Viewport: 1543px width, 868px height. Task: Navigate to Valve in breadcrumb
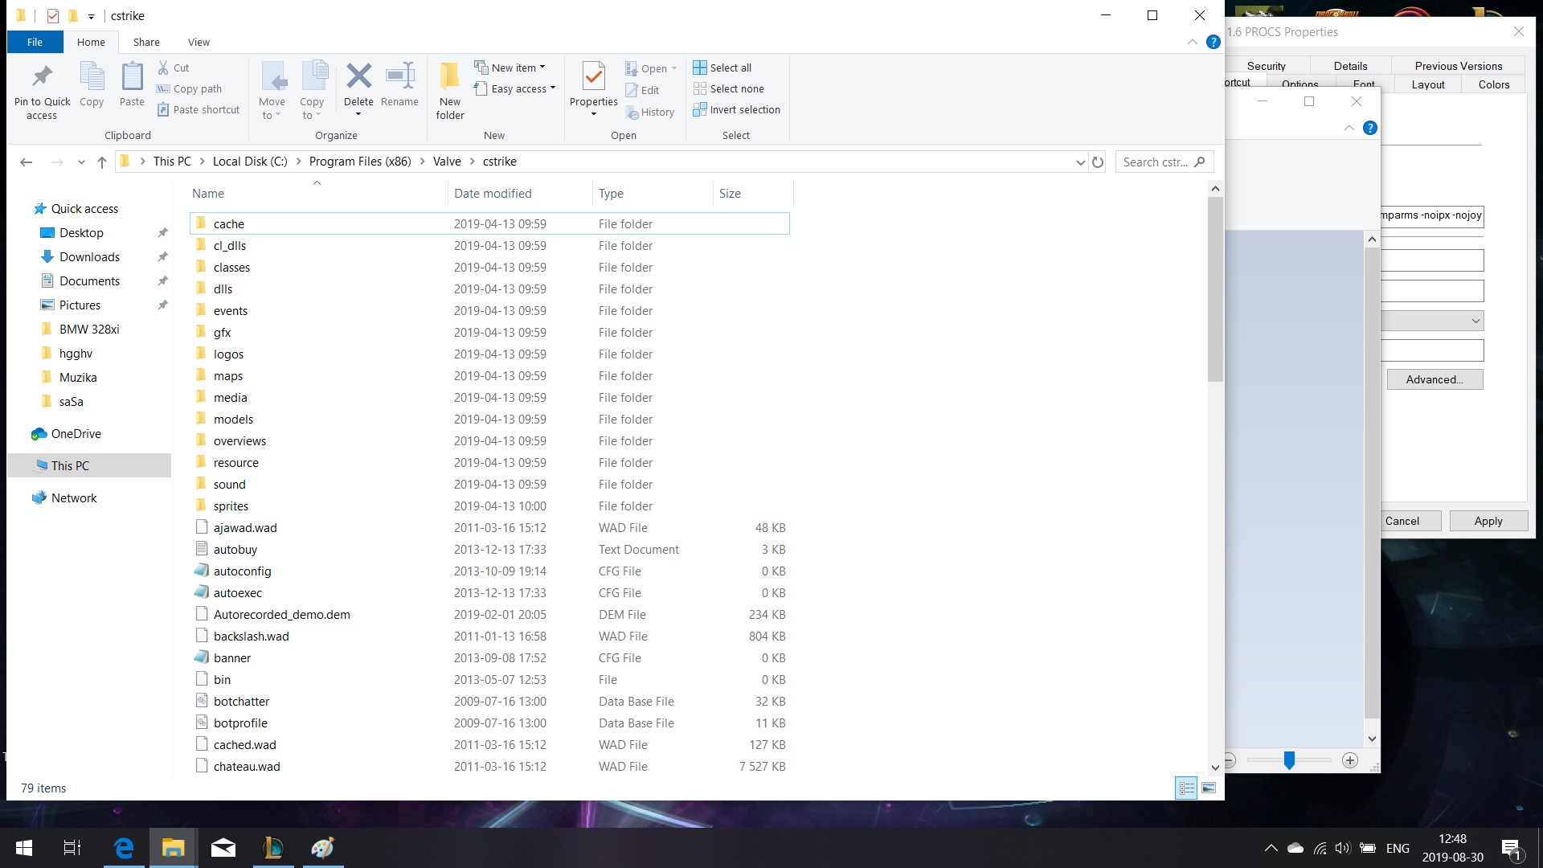click(x=447, y=162)
